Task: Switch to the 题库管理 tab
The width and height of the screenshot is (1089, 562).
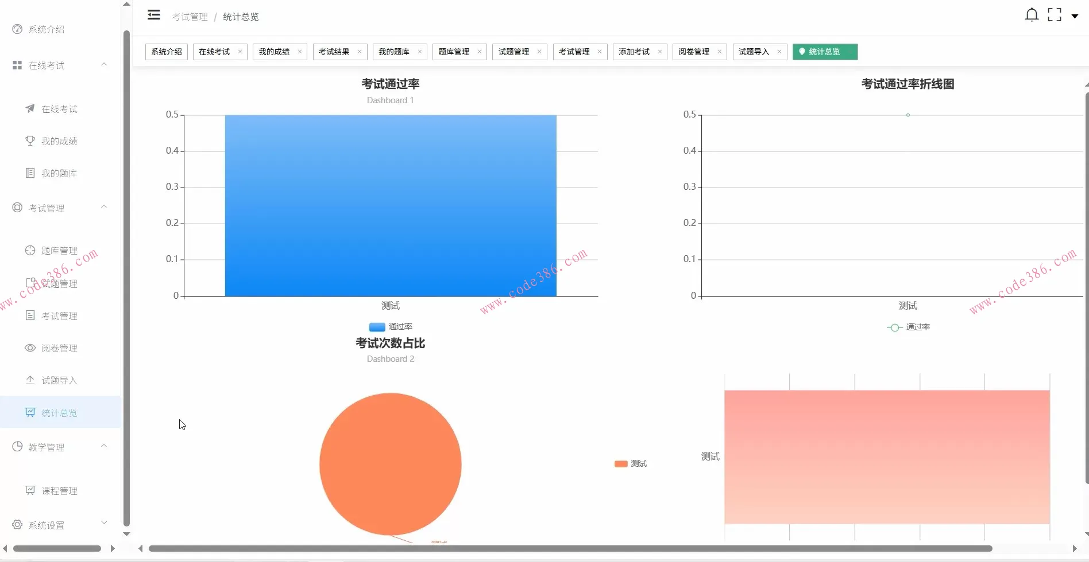Action: click(454, 52)
